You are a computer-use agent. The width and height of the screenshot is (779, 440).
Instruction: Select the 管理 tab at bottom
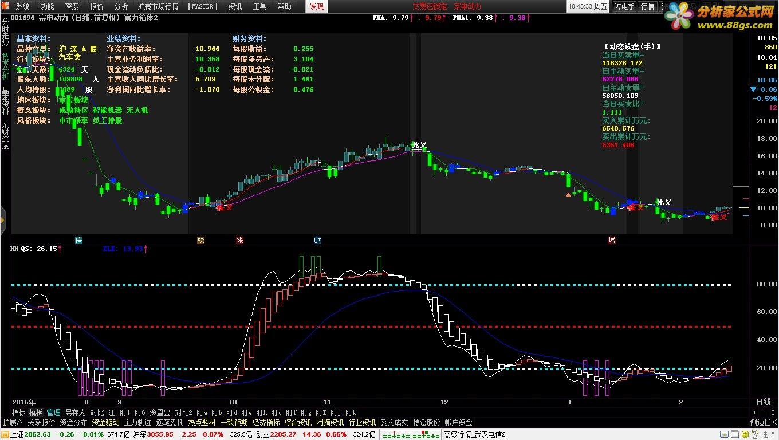(x=54, y=412)
